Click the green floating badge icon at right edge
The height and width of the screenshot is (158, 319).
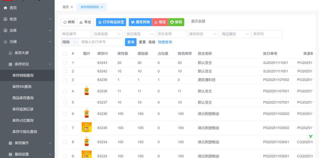click(x=310, y=136)
